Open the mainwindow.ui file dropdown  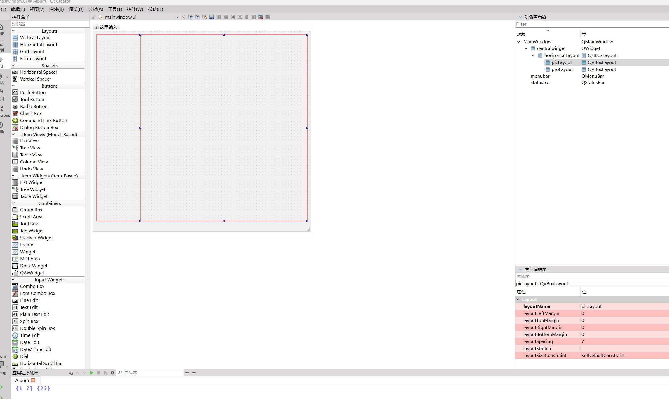[x=177, y=17]
